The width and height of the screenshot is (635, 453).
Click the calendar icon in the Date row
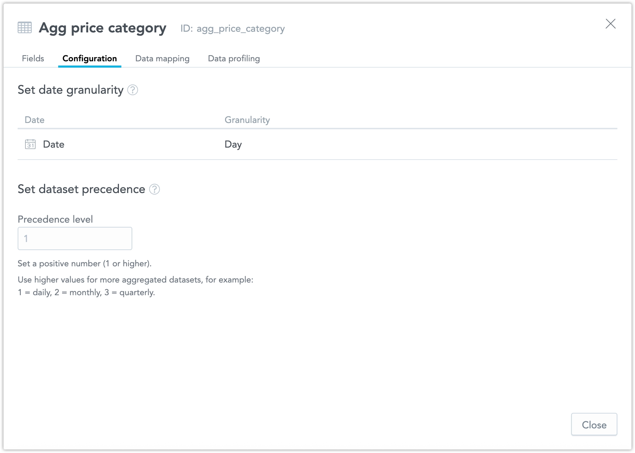[30, 144]
